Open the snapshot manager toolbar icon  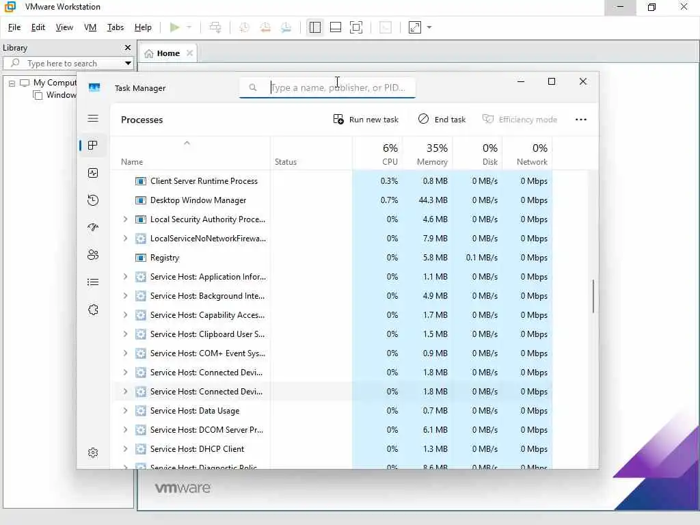[x=286, y=27]
